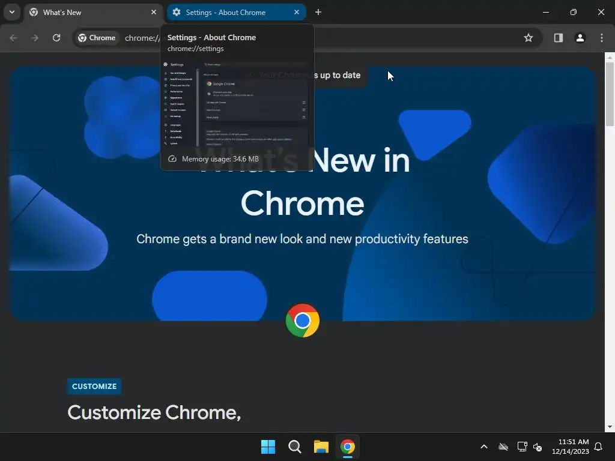Click the CUSTOMIZE label badge
The height and width of the screenshot is (461, 615).
(x=94, y=386)
